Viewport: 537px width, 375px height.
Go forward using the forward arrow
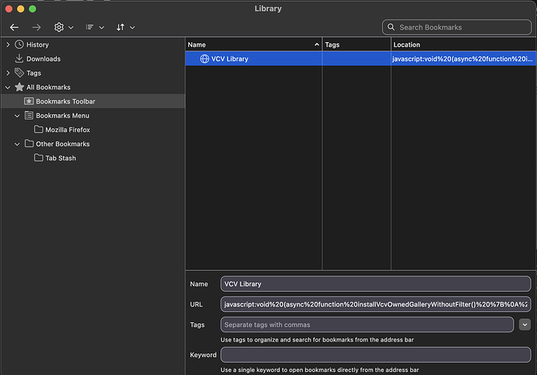tap(37, 27)
